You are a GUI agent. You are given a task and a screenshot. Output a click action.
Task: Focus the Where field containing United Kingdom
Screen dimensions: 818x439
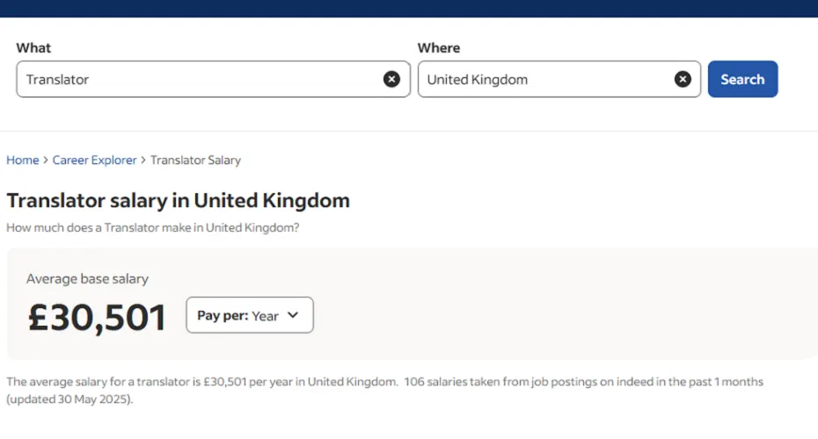[x=545, y=79]
